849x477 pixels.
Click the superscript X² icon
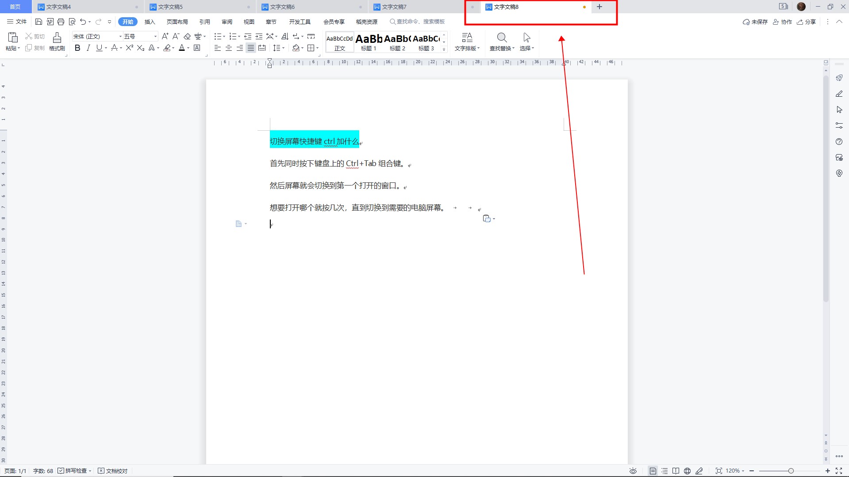tap(129, 48)
